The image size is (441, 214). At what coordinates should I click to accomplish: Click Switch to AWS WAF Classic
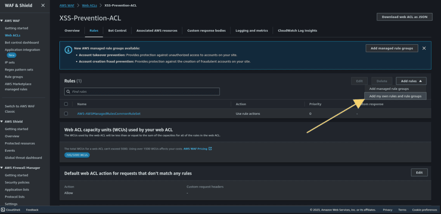tap(20, 109)
